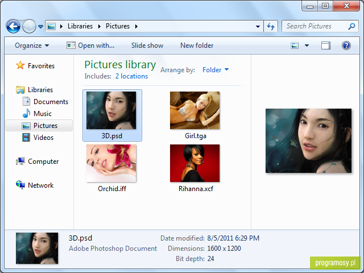Click the details pane thumbnail of 3D.psd
This screenshot has width=364, height=273.
pos(37,249)
